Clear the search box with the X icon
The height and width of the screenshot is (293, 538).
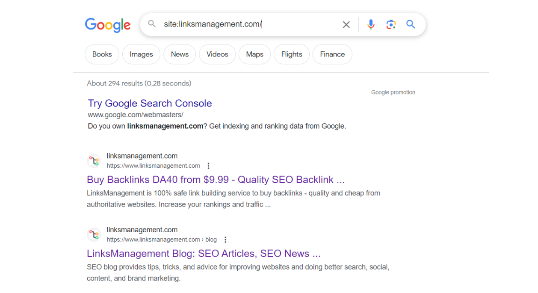coord(346,25)
